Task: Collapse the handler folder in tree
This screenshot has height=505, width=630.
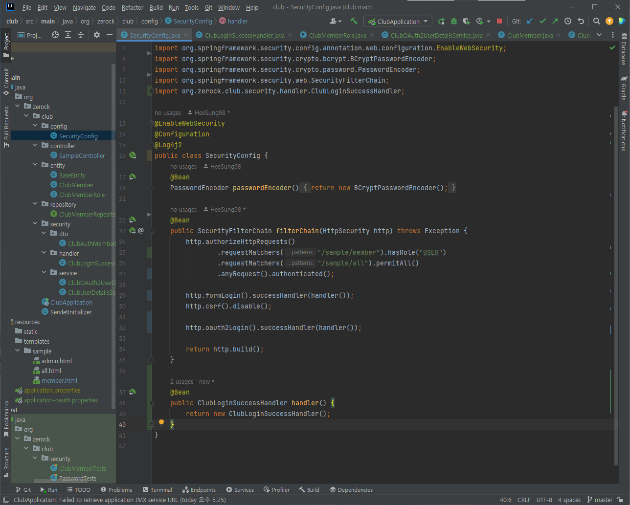Action: [44, 253]
